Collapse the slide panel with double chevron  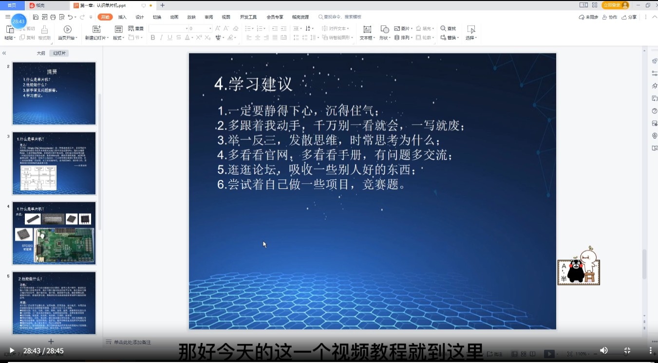tap(4, 53)
